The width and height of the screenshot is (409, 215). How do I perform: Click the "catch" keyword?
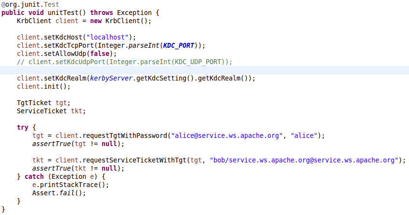[34, 176]
